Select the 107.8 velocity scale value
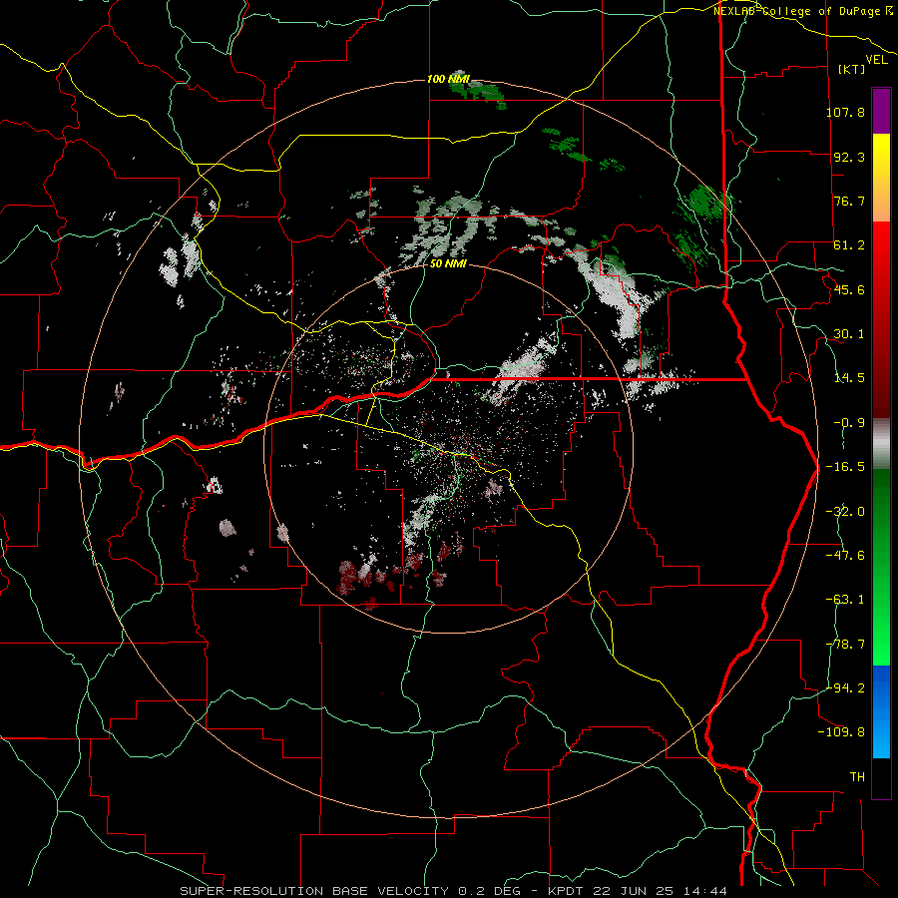898x898 pixels. point(845,112)
